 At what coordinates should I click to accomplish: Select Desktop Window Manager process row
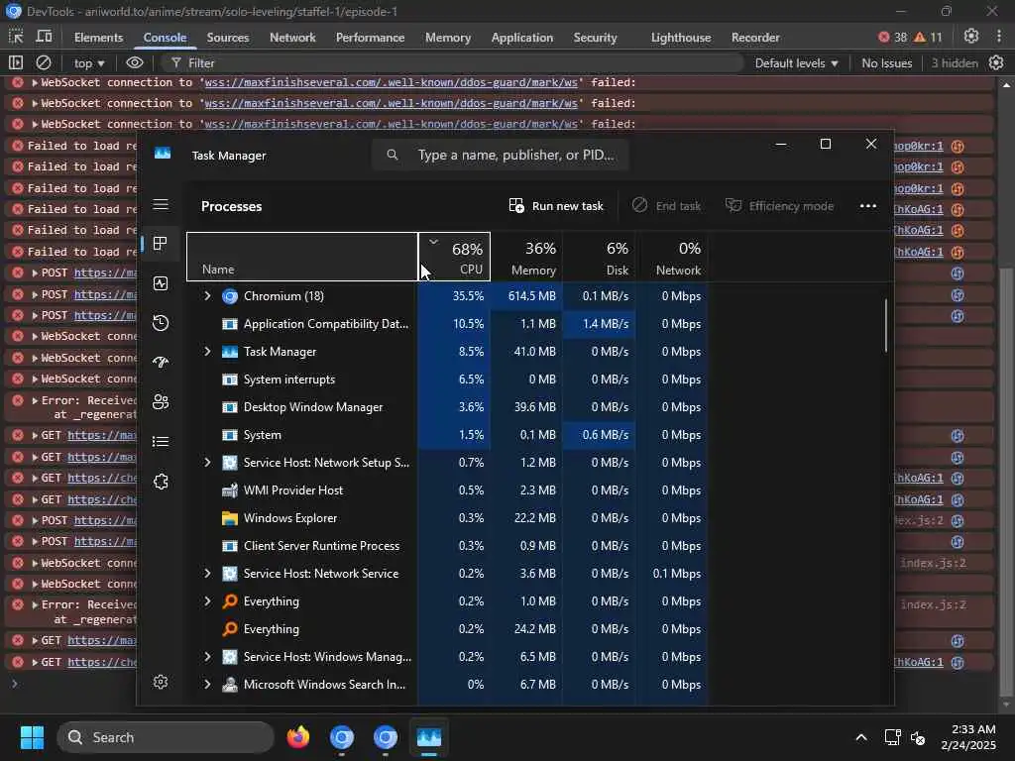click(x=447, y=407)
